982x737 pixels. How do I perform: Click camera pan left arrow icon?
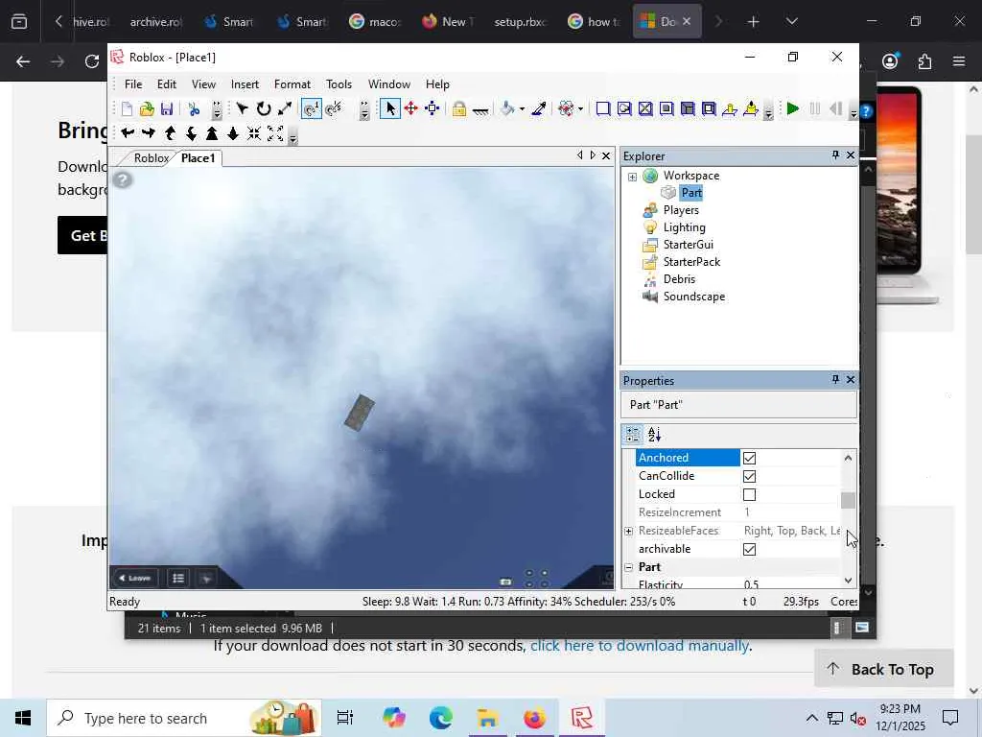(x=128, y=132)
